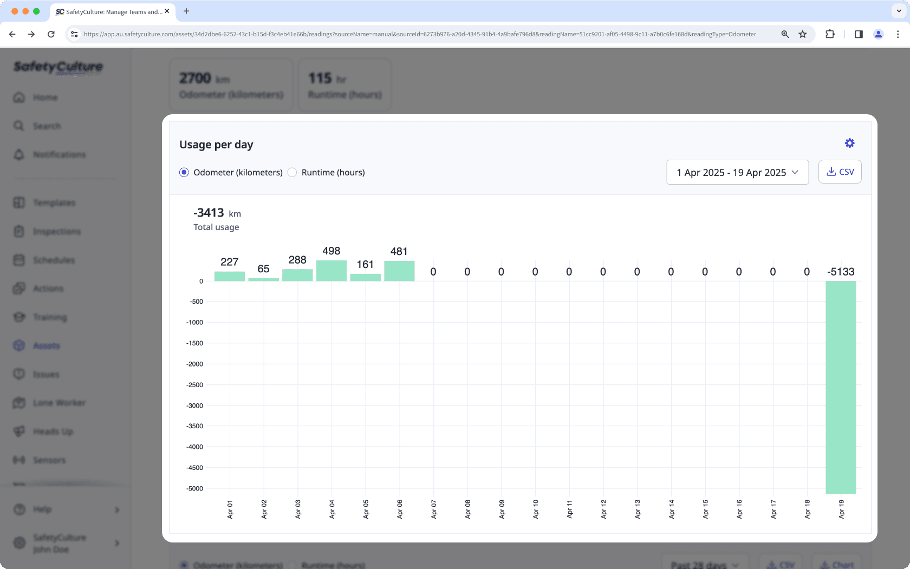The width and height of the screenshot is (910, 569).
Task: Close the SafetyCulture browser tab
Action: point(167,11)
